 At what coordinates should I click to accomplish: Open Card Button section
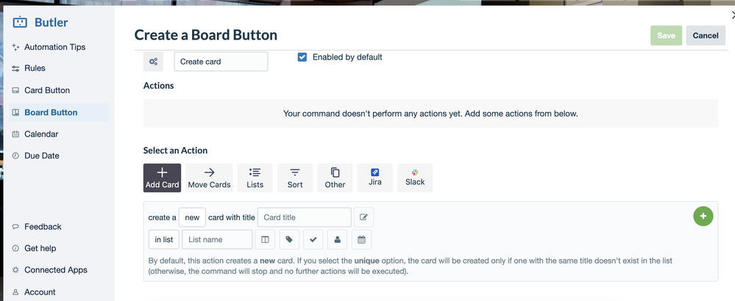coord(47,90)
